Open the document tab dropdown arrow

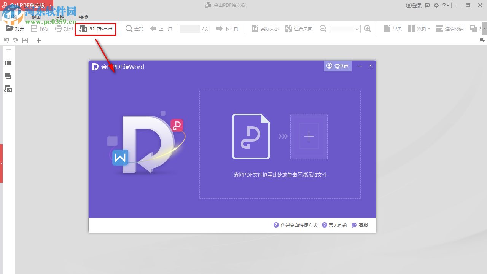(50, 5)
